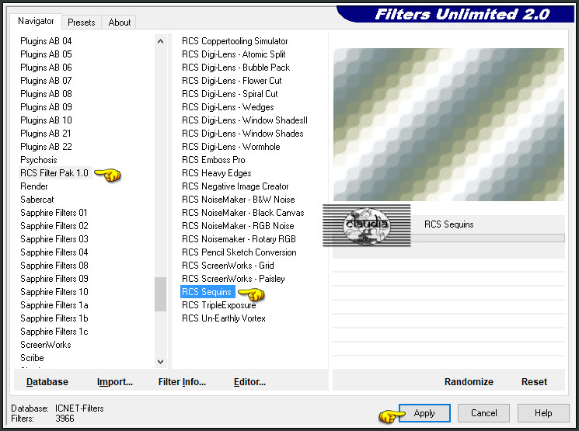Select the RCS Sequins filter
This screenshot has width=579, height=431.
[x=207, y=292]
